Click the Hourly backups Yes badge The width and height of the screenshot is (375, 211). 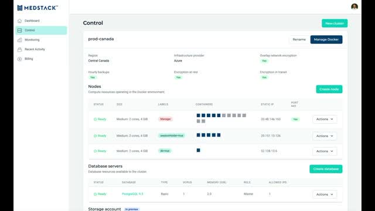point(93,77)
